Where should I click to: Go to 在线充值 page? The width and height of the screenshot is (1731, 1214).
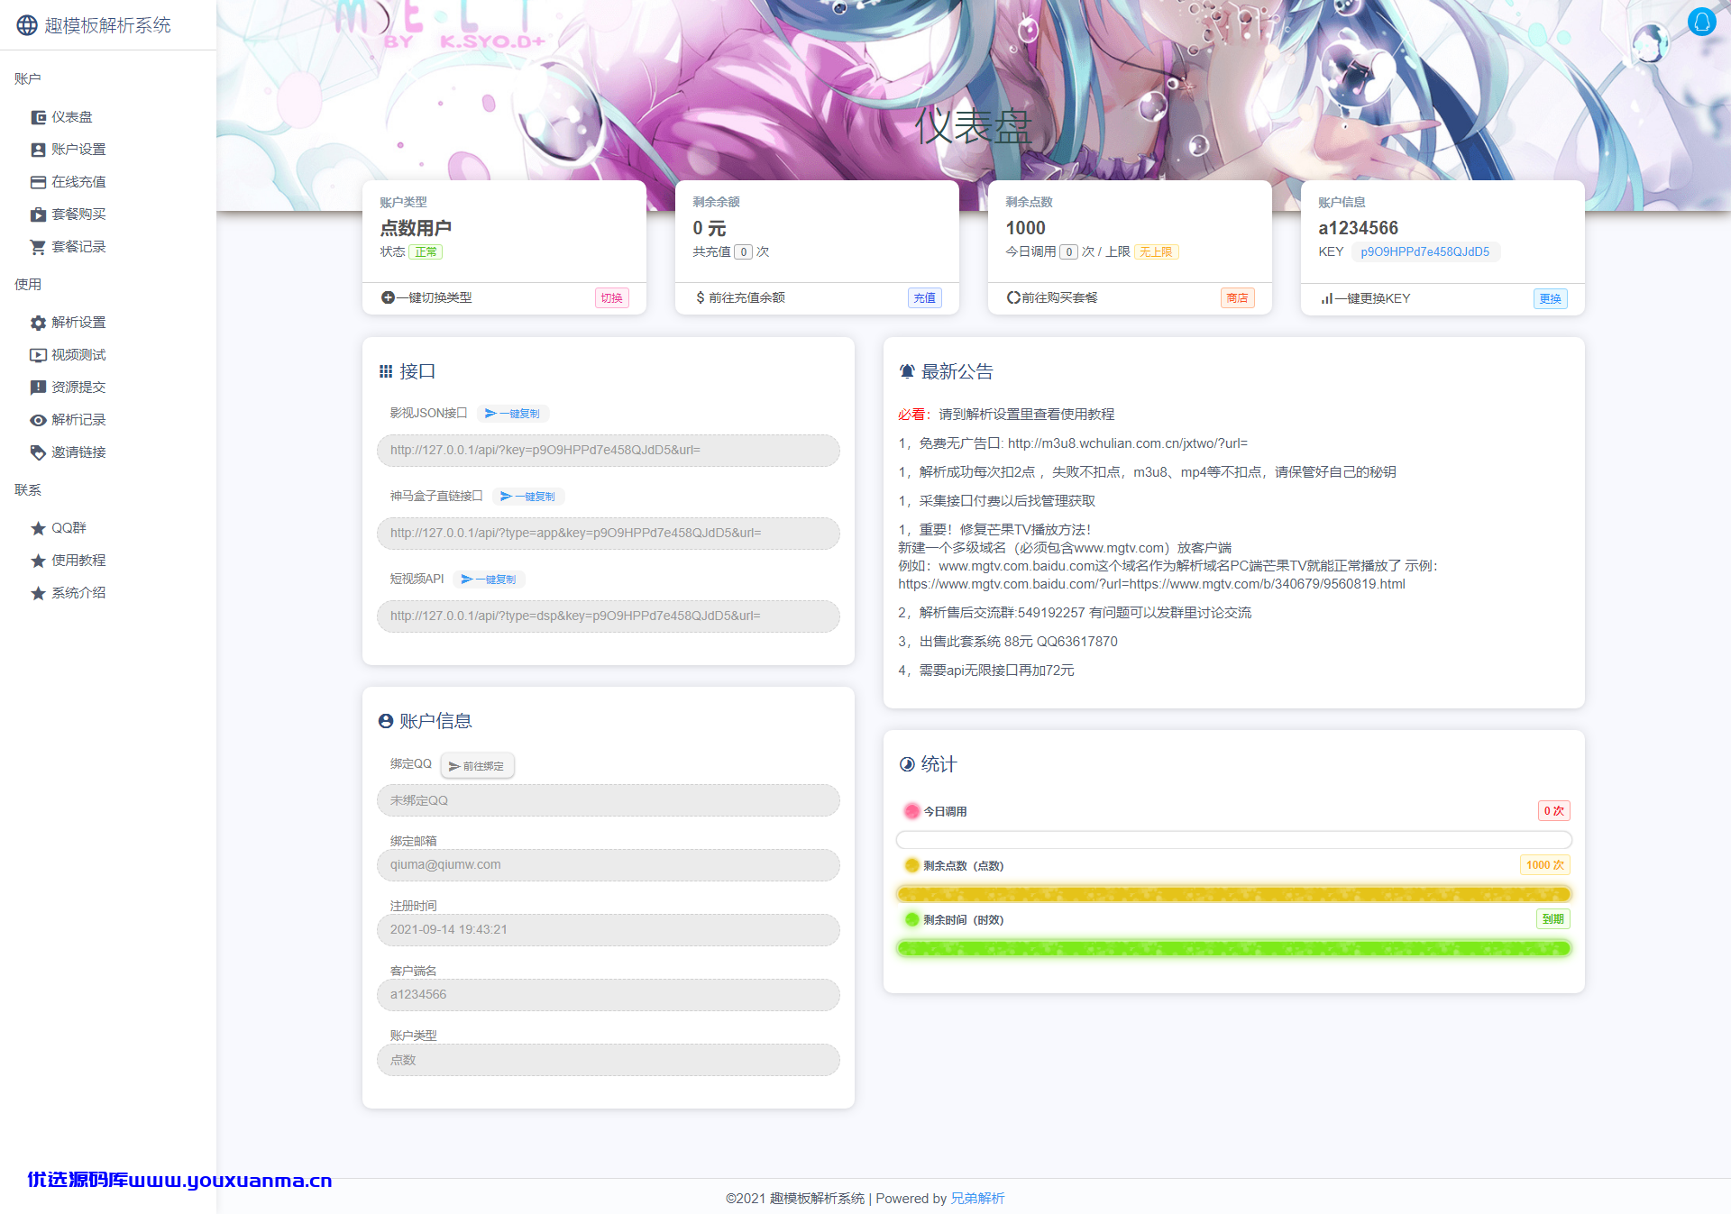coord(78,182)
